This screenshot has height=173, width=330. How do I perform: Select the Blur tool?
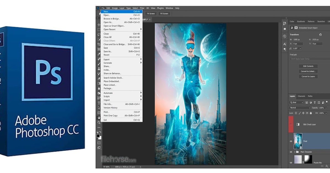pos(99,88)
